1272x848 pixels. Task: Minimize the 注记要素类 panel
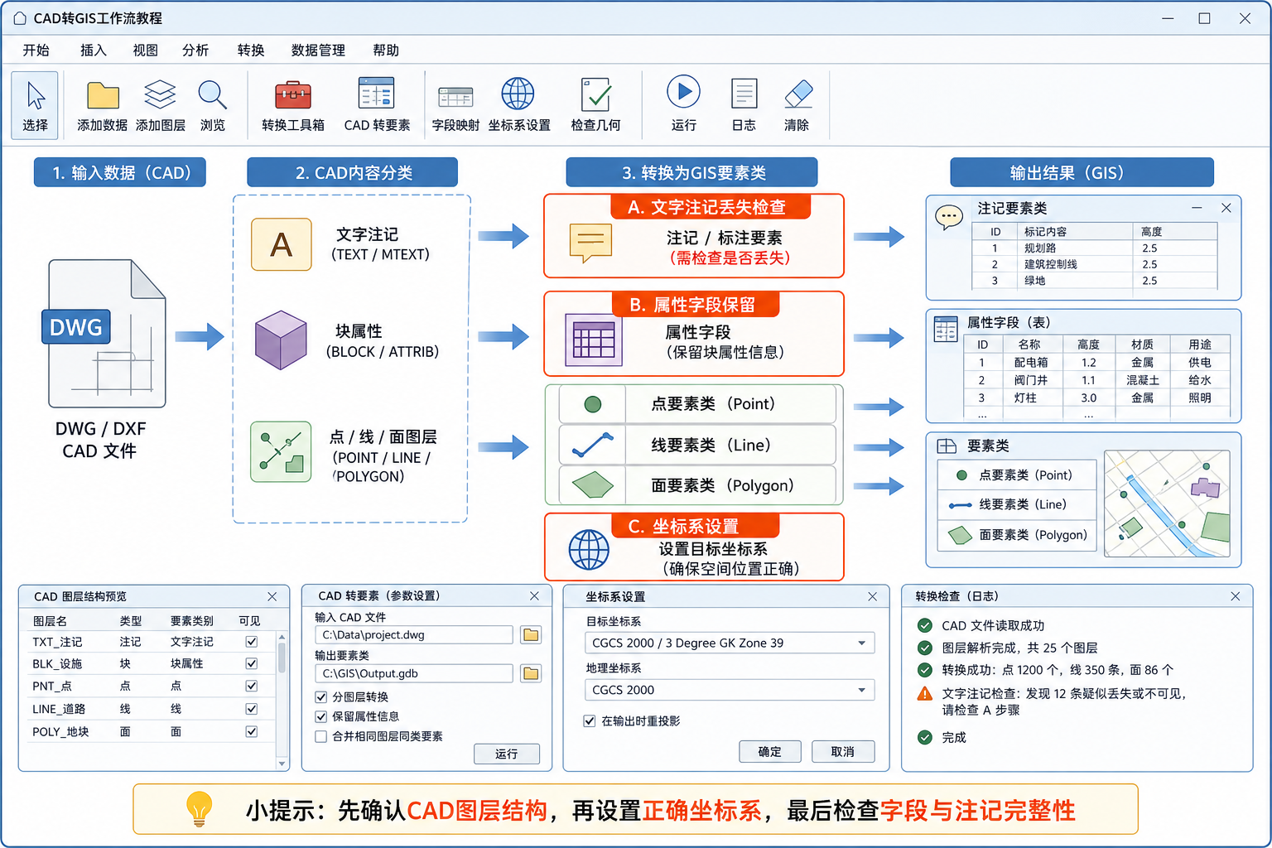point(1197,208)
